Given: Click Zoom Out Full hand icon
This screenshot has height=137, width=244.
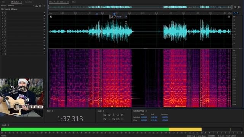Looking at the screenshot, I should 122,115.
